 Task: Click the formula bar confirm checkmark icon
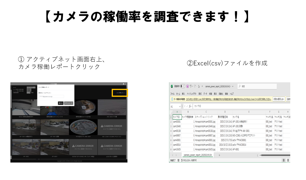187,106
